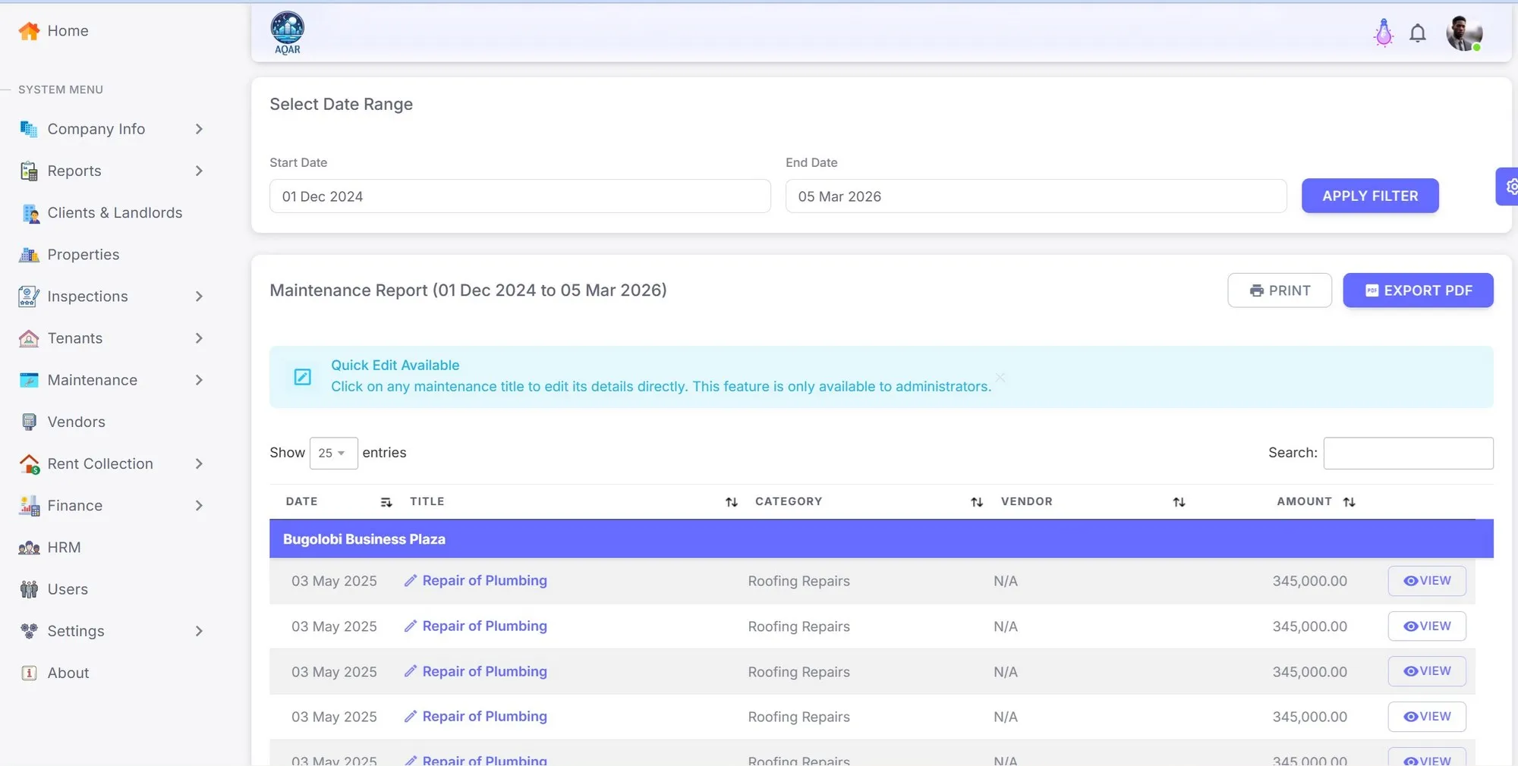1518x766 pixels.
Task: Dismiss the Quick Edit Available notice
Action: (1000, 377)
